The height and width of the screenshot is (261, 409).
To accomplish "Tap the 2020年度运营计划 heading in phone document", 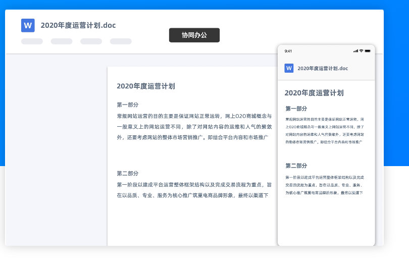I will (314, 93).
